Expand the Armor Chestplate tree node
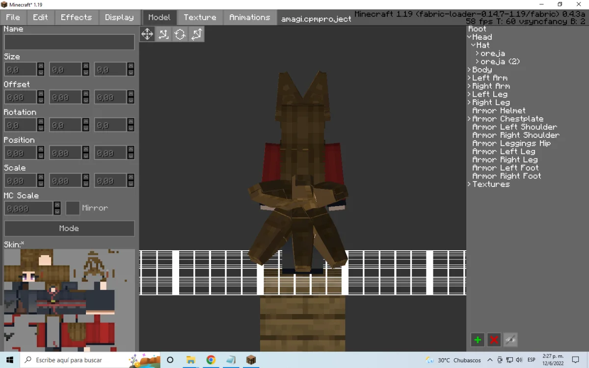Image resolution: width=589 pixels, height=368 pixels. tap(469, 119)
